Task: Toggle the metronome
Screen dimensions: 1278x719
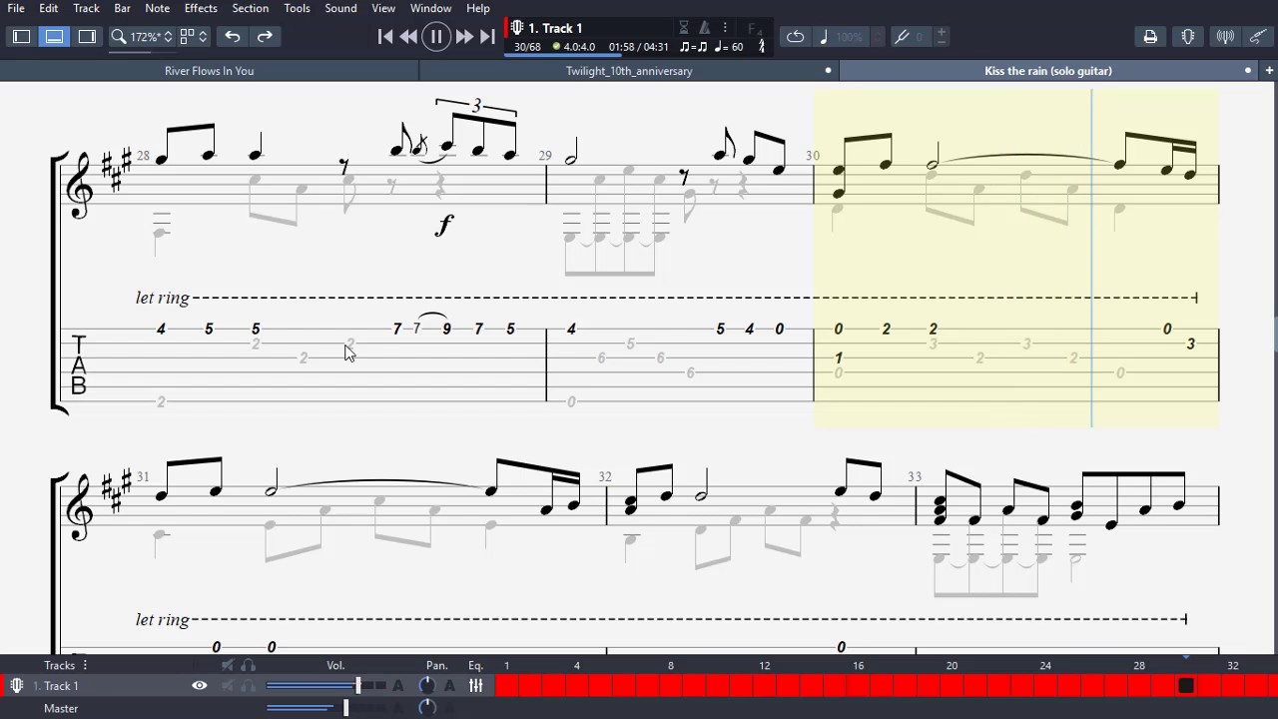Action: (705, 28)
